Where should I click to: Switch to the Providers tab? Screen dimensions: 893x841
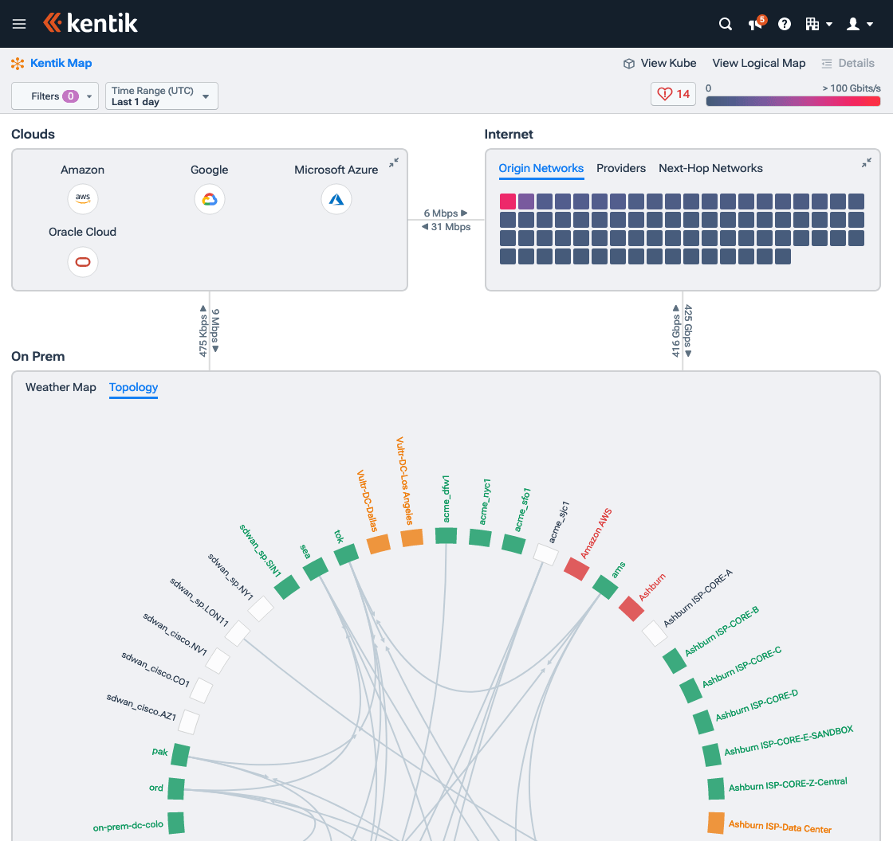[621, 168]
